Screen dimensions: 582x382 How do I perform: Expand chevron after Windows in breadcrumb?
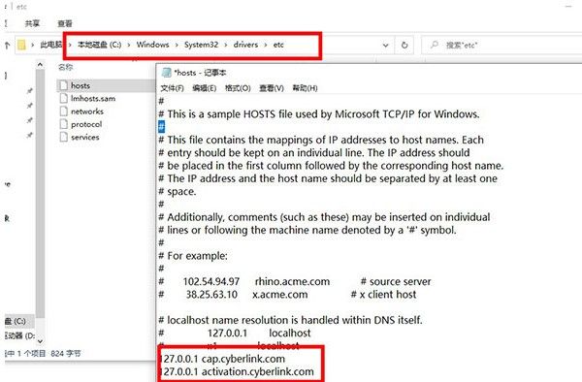177,46
